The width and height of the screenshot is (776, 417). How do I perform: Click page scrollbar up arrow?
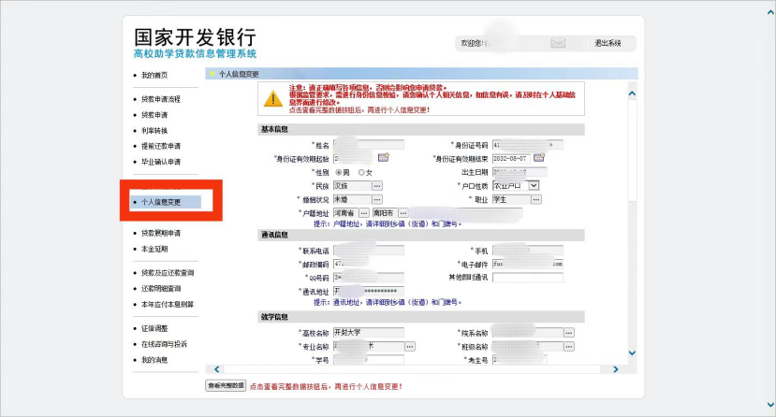pos(770,13)
